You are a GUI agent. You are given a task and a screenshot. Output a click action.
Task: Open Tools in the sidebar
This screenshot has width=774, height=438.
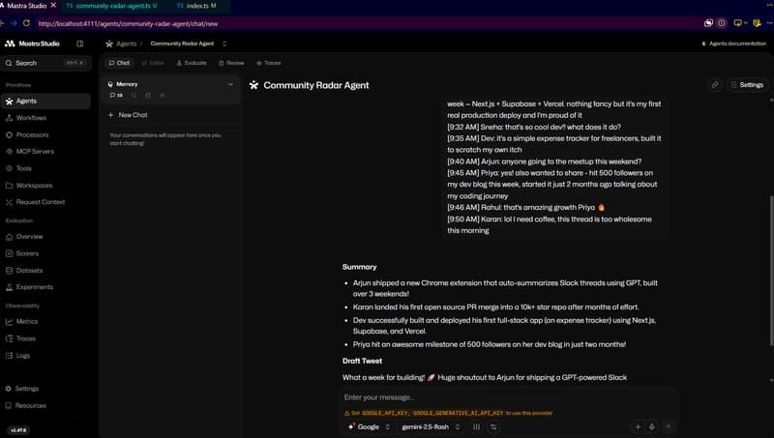[45, 168]
